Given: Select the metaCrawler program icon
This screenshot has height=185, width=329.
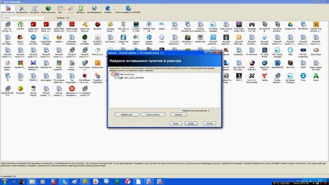Looking at the screenshot, I should 200,39.
